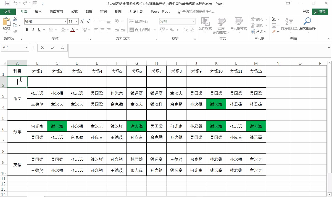Click the align right icon

pyautogui.click(x=109, y=30)
